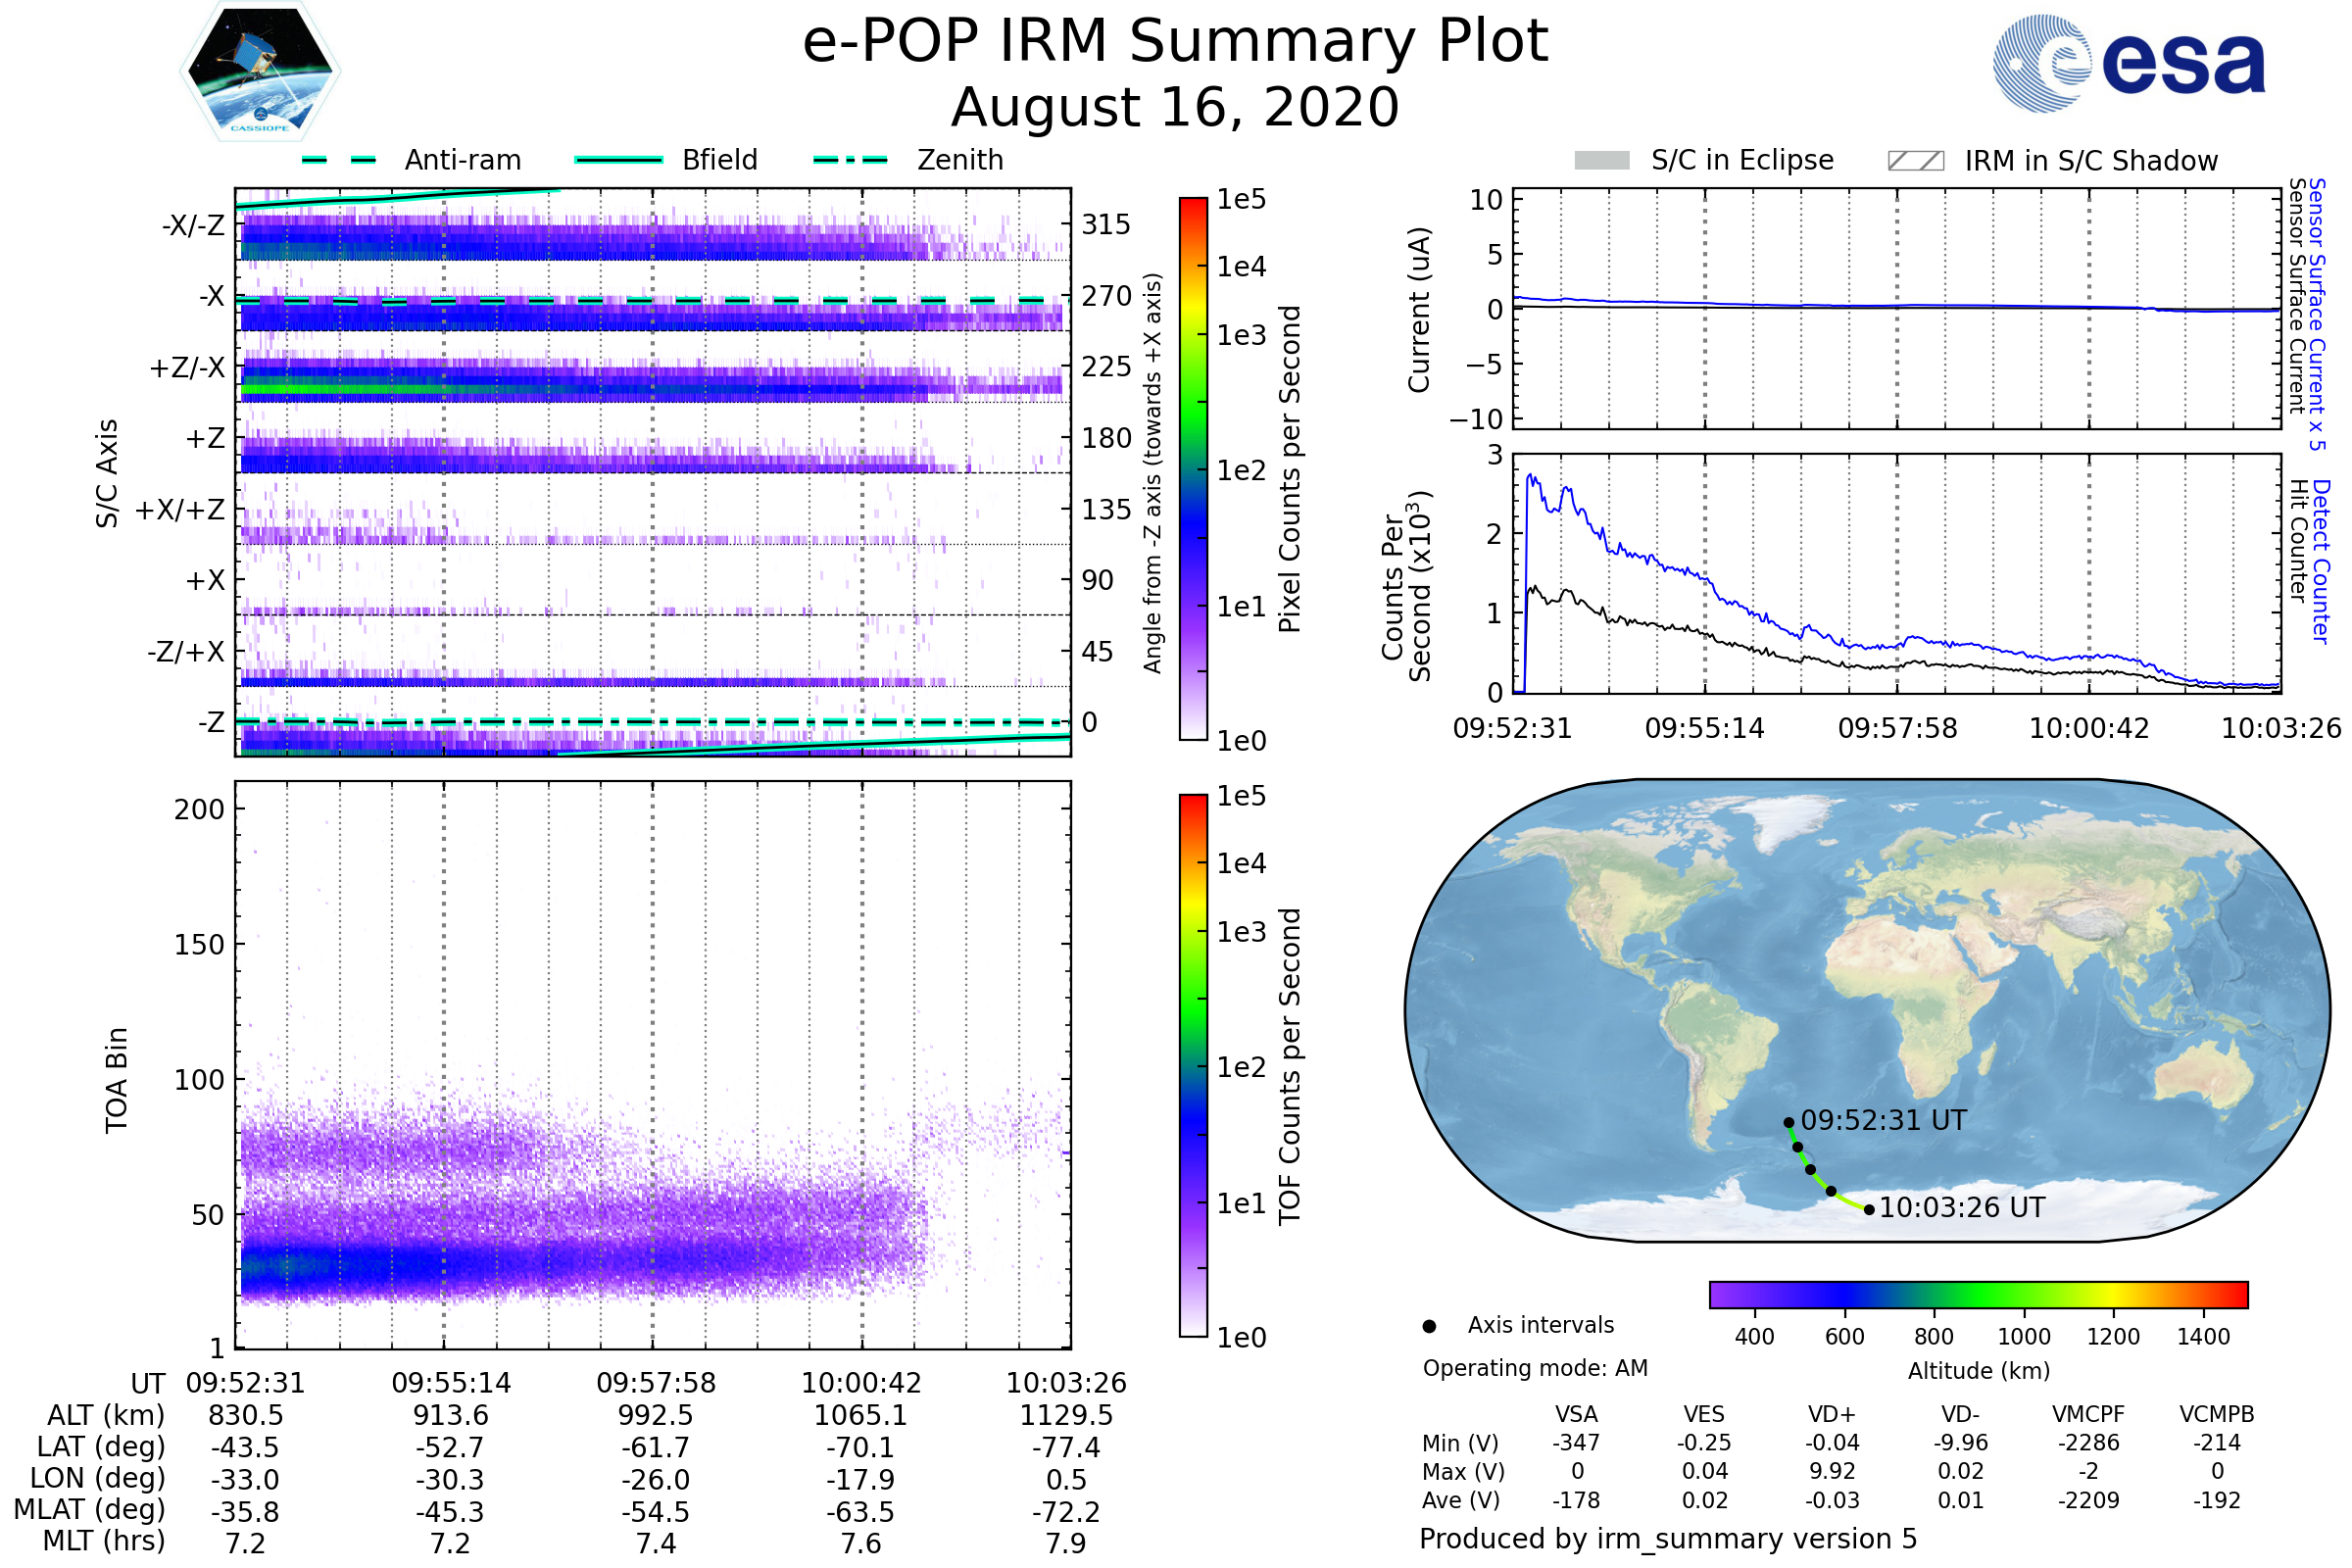Click the e-POP IRM Summary Plot title

1175,42
